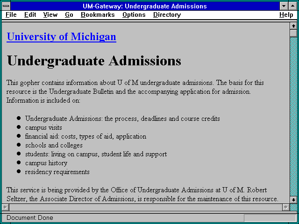Image resolution: width=299 pixels, height=224 pixels.
Task: Minimize the UM-Gateway window
Action: click(284, 6)
